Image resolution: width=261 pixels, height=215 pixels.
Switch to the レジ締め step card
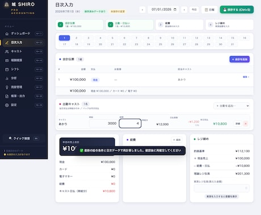click(230, 25)
